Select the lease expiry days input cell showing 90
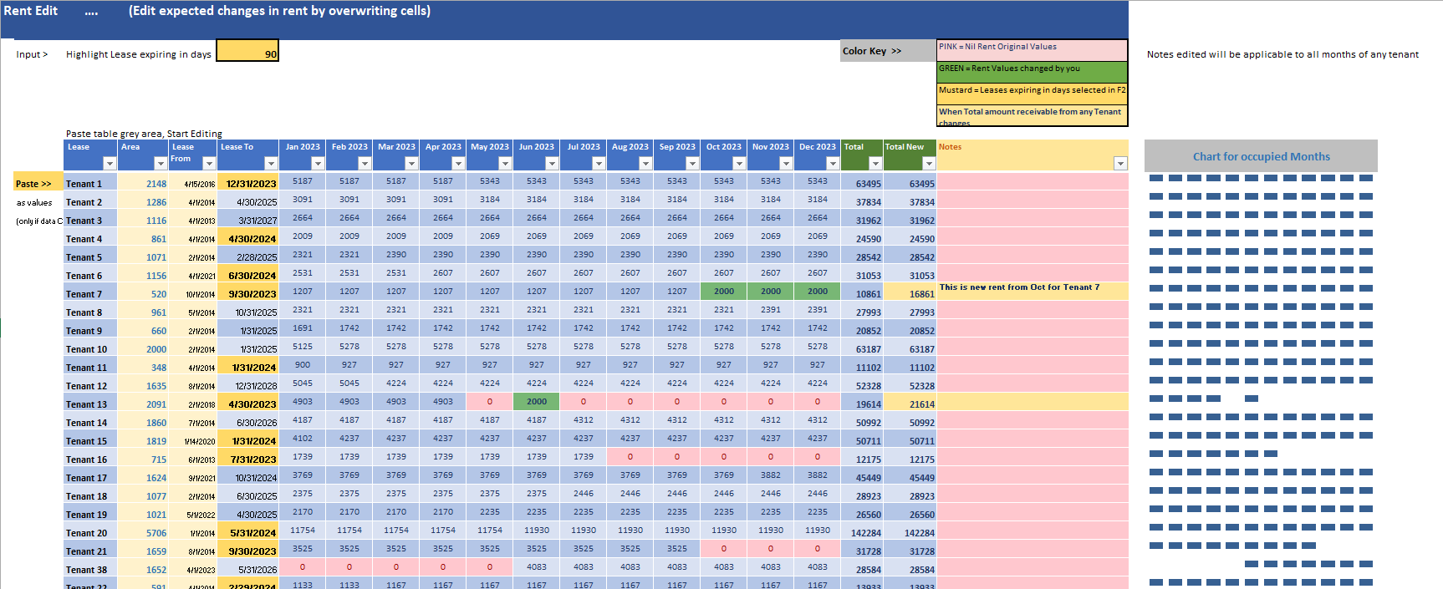This screenshot has height=589, width=1443. 247,51
